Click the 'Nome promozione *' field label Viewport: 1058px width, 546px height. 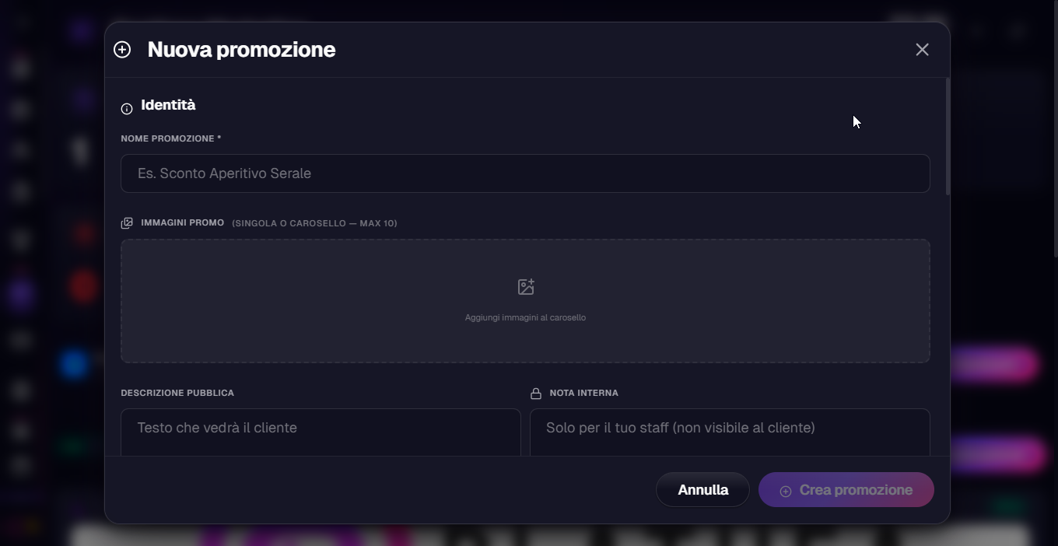[170, 138]
